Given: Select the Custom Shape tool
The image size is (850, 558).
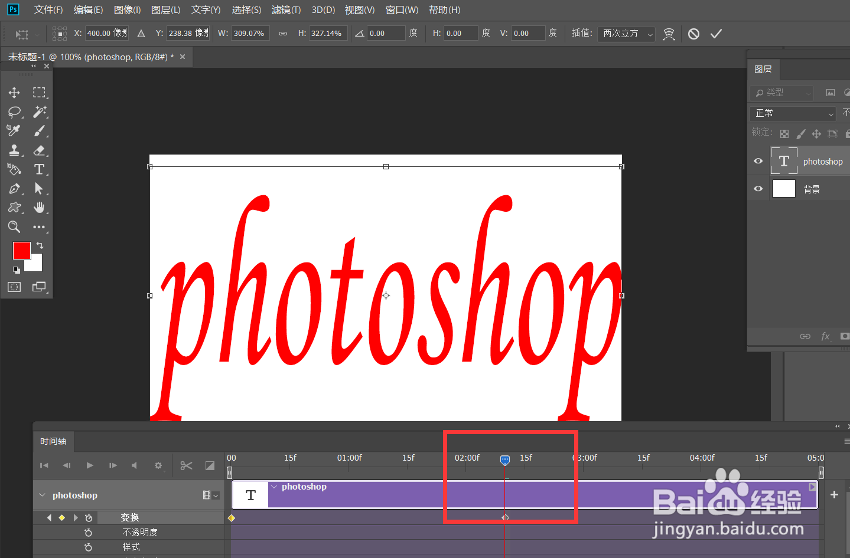Looking at the screenshot, I should [14, 208].
